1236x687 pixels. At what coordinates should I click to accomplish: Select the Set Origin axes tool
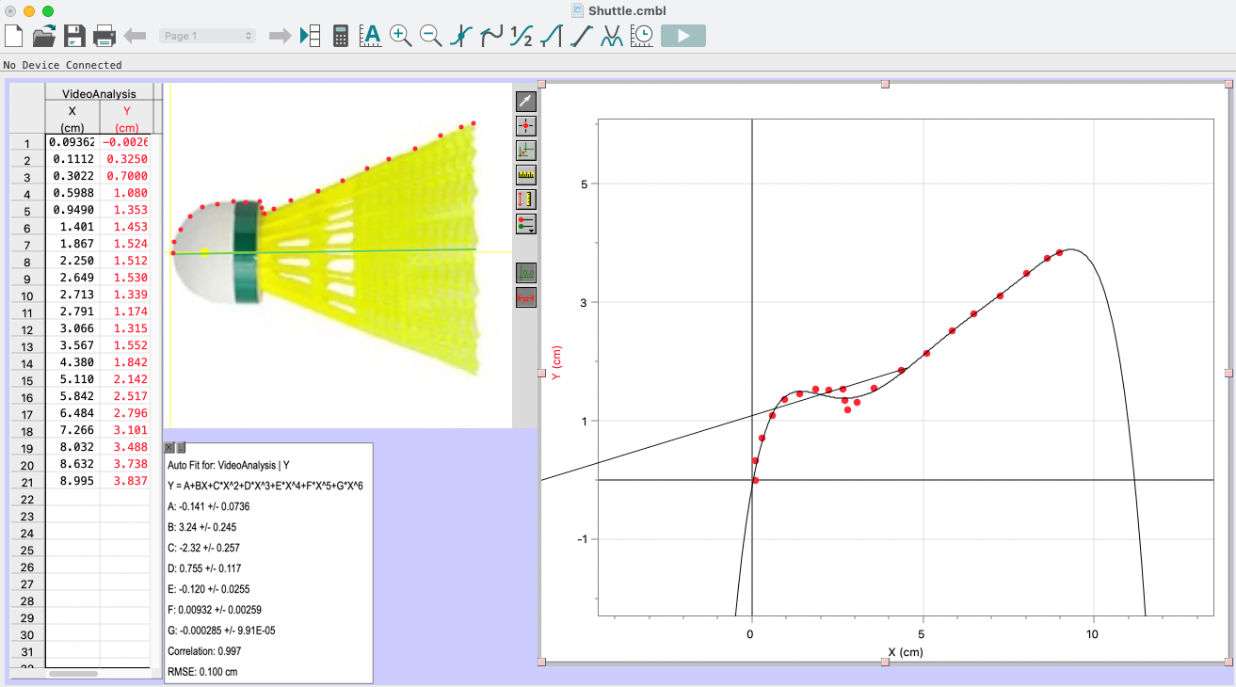pyautogui.click(x=526, y=150)
